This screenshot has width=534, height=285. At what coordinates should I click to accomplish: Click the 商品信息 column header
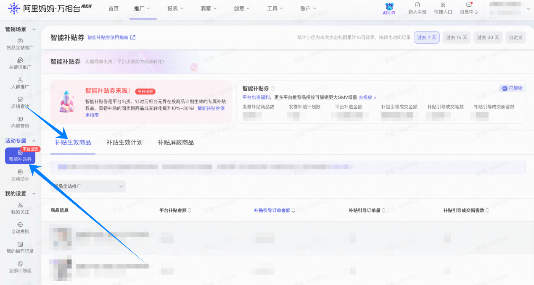59,210
